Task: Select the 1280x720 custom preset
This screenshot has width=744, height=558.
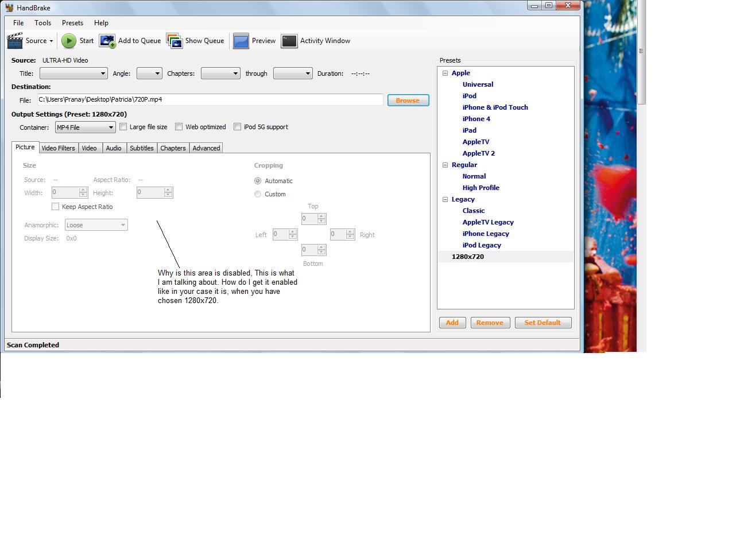Action: (468, 257)
